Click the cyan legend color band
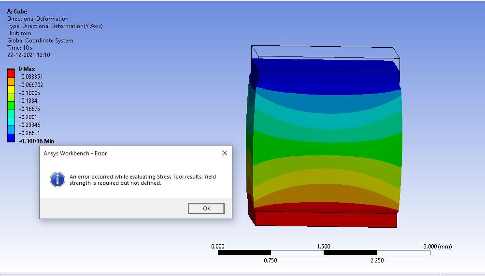 (11, 122)
